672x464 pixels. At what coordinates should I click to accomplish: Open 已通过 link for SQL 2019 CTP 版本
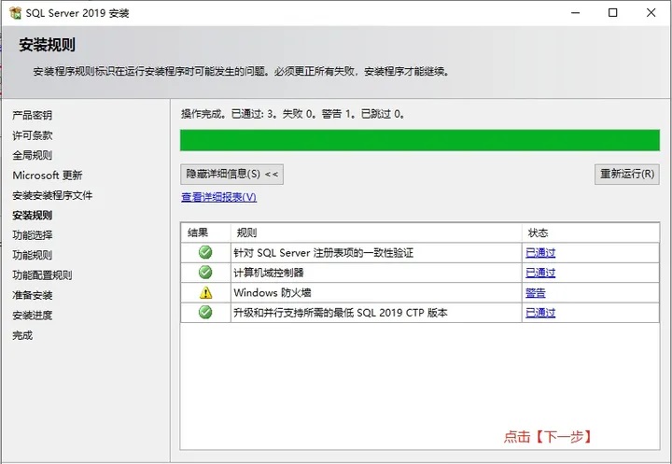point(540,313)
